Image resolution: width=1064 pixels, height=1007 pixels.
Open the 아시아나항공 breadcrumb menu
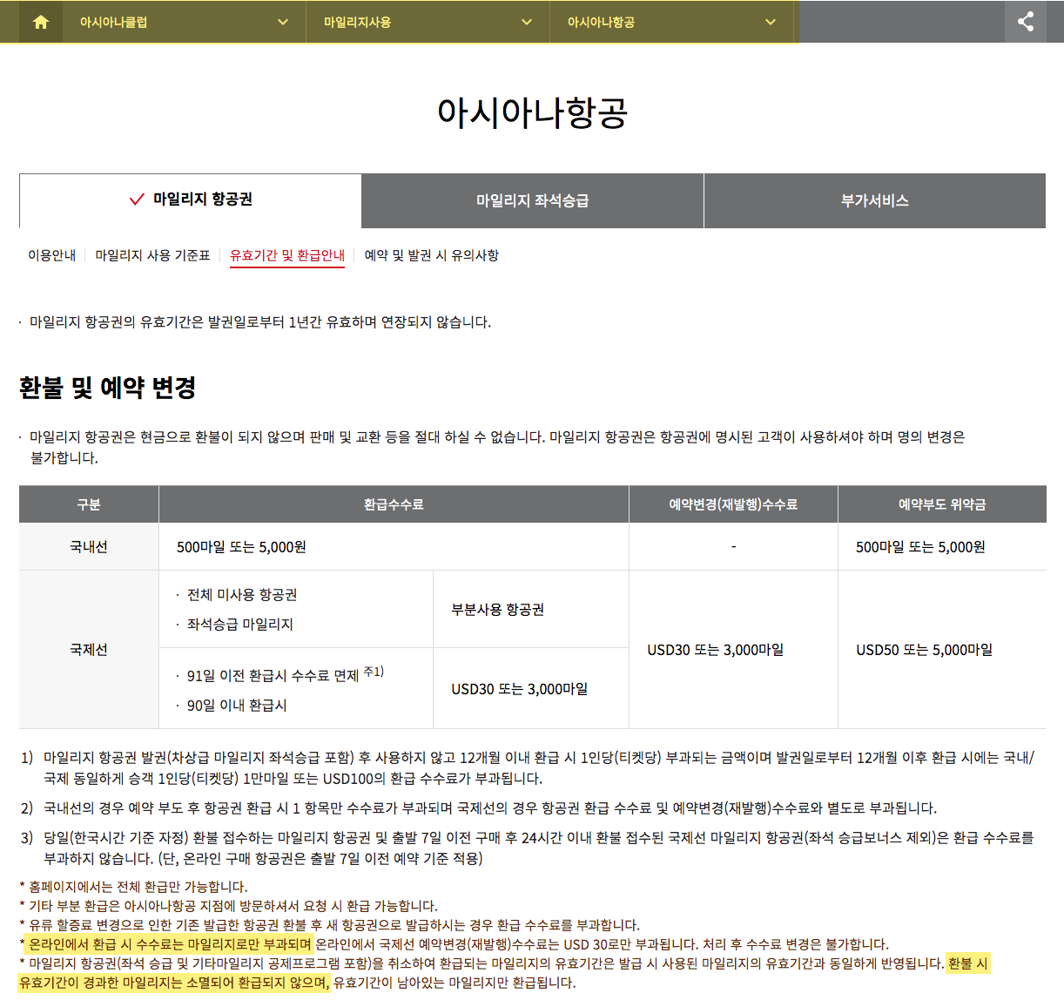pos(671,22)
